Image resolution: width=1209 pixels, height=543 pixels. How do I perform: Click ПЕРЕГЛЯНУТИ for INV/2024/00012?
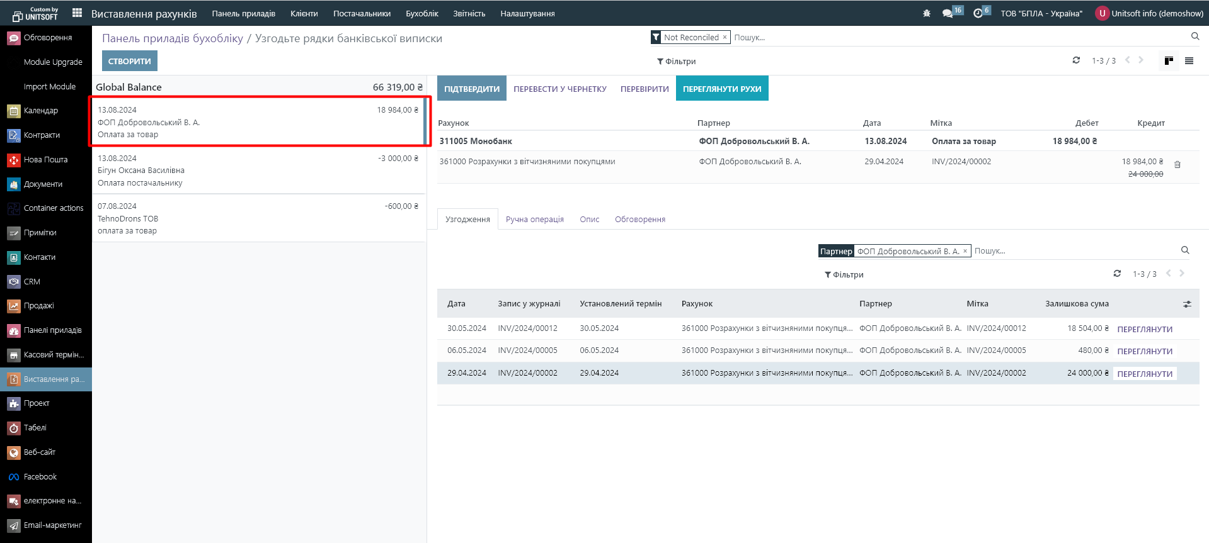(x=1144, y=329)
